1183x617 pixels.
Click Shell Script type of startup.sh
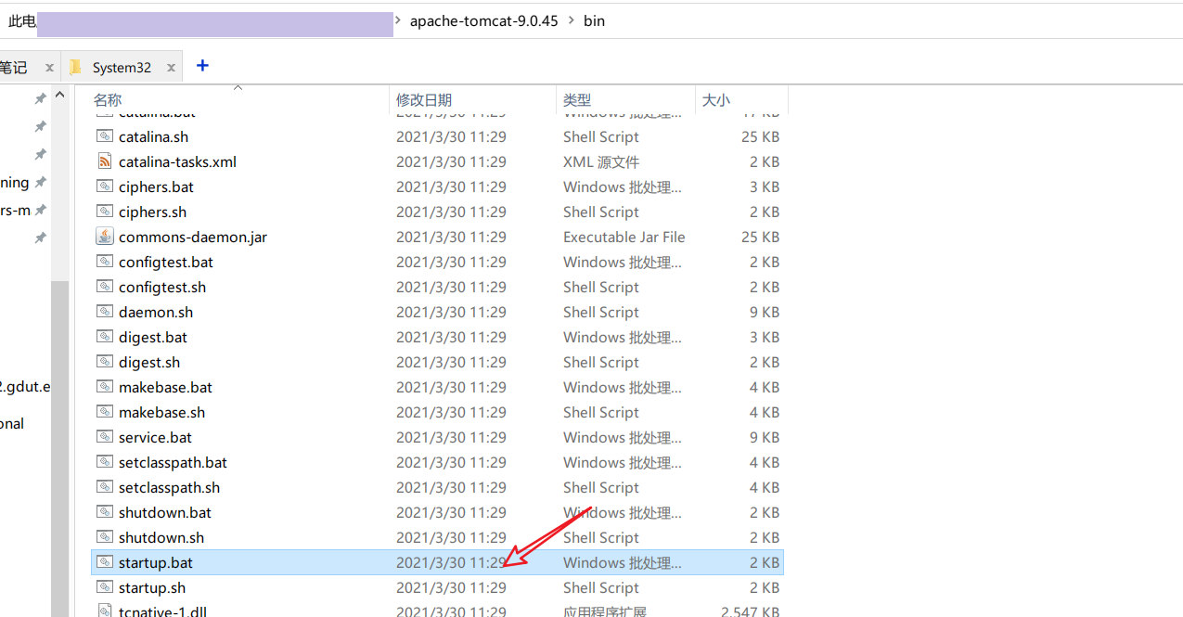(601, 587)
